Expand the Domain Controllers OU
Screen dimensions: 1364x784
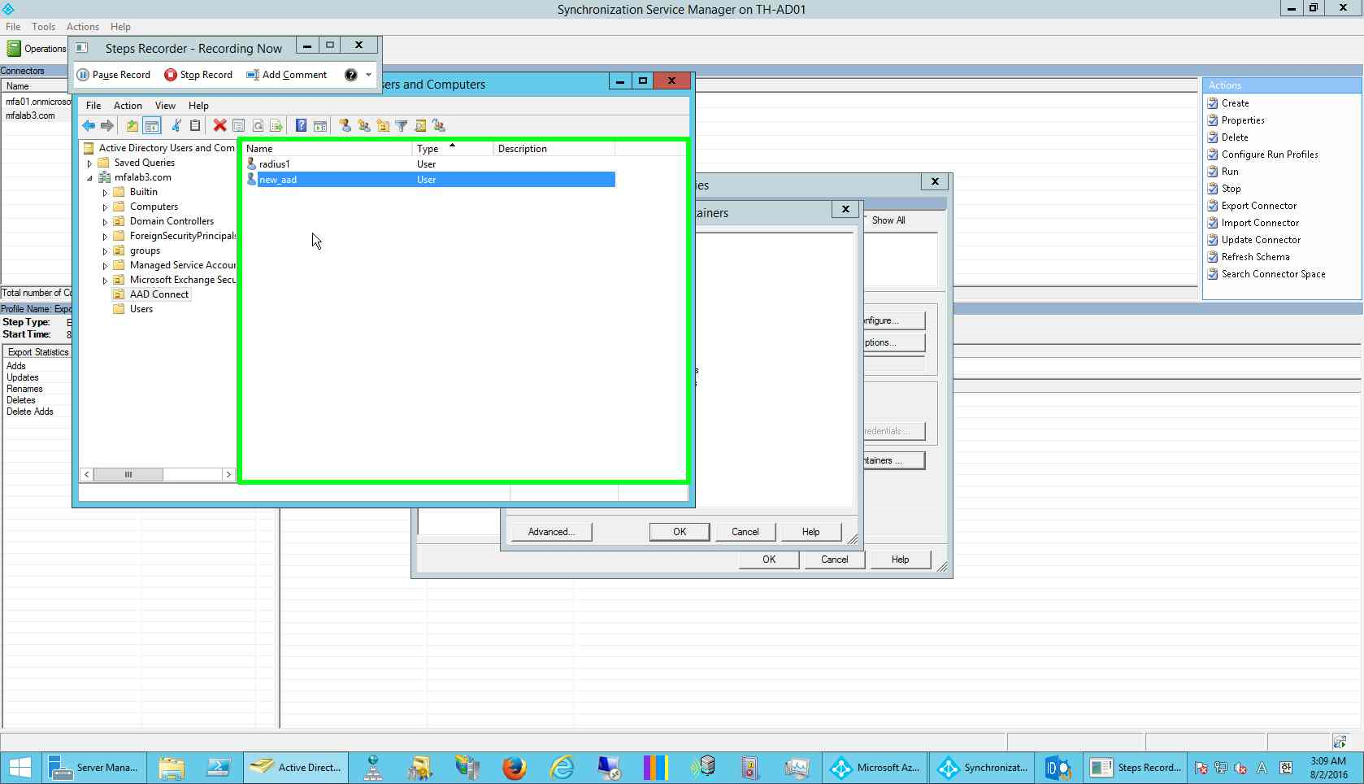pyautogui.click(x=105, y=222)
